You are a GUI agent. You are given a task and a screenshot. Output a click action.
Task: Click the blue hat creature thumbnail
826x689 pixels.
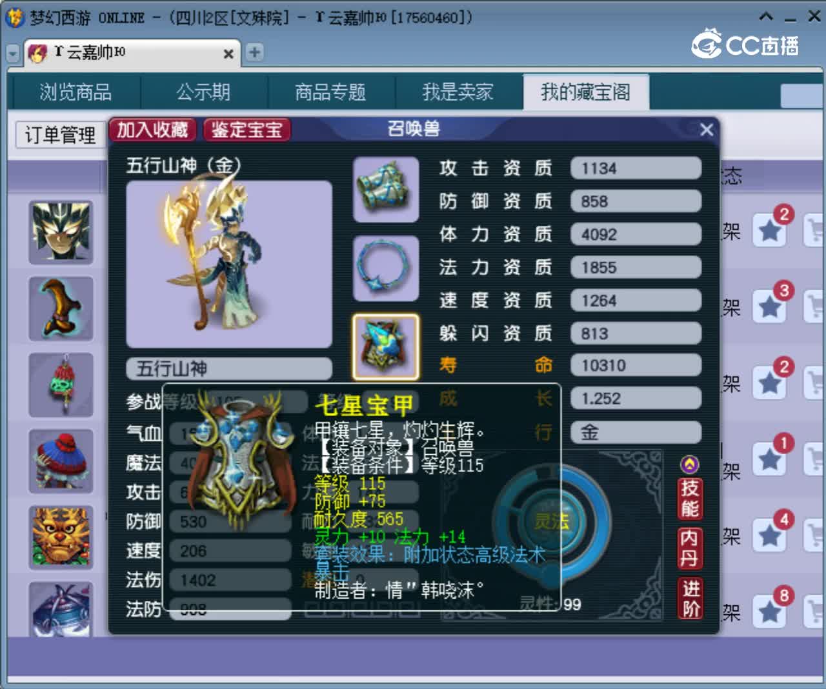click(x=61, y=461)
